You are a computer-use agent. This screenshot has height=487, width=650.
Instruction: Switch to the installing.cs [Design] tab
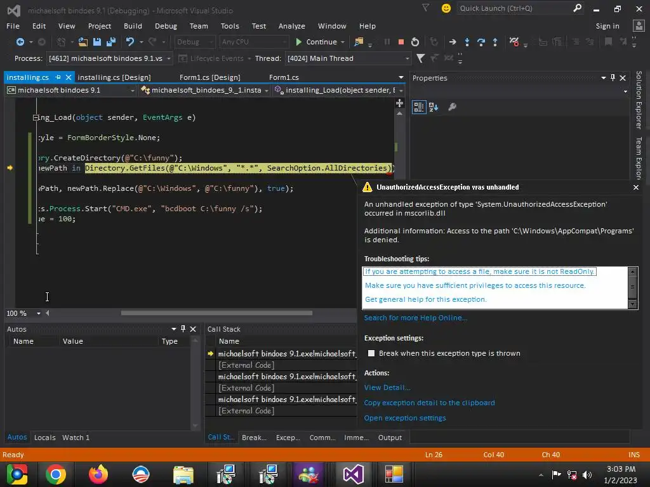(114, 77)
